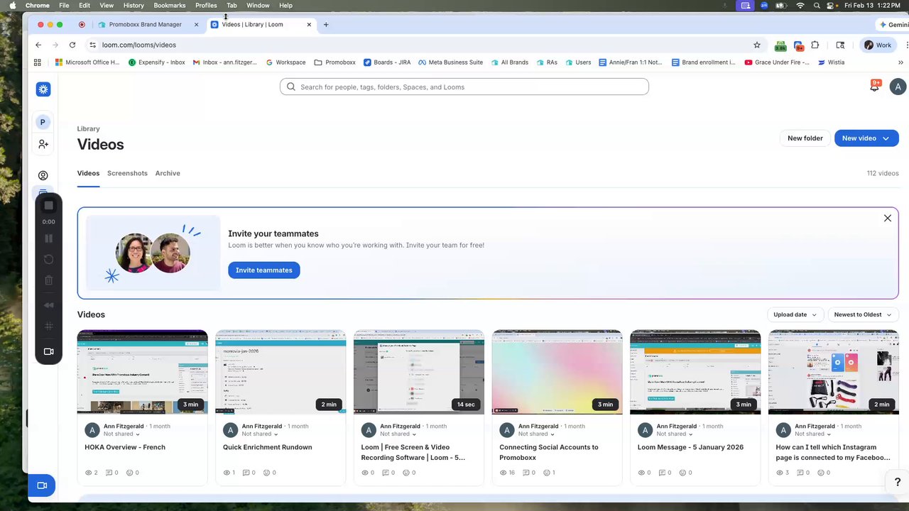
Task: Click the recorder stop button
Action: point(49,206)
